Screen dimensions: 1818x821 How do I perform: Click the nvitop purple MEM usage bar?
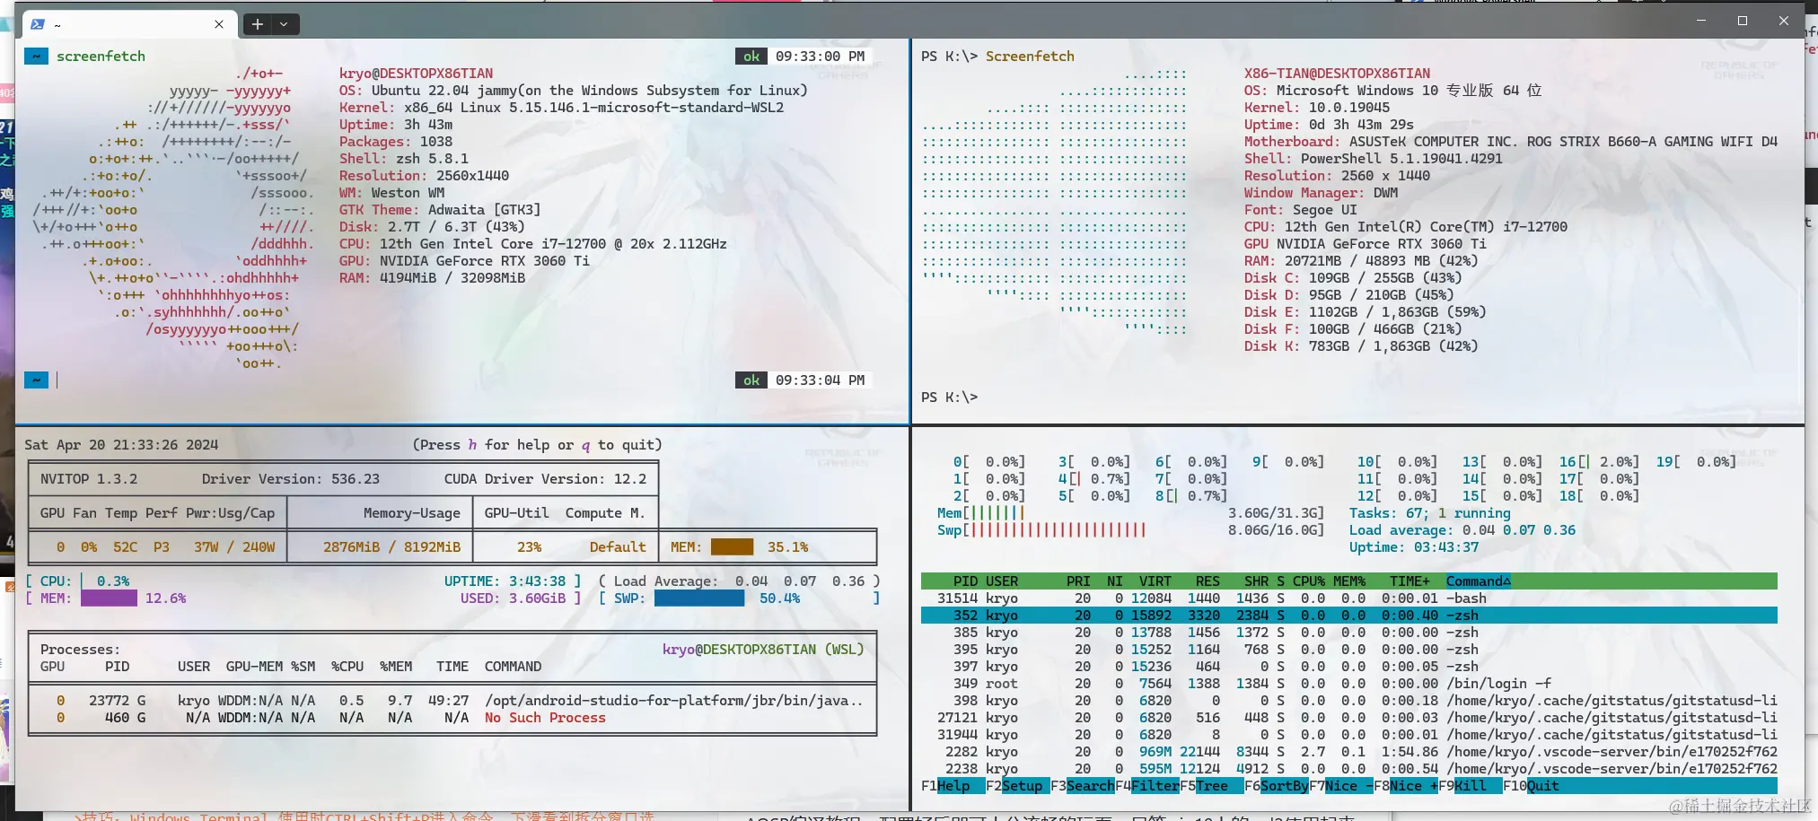click(x=109, y=598)
